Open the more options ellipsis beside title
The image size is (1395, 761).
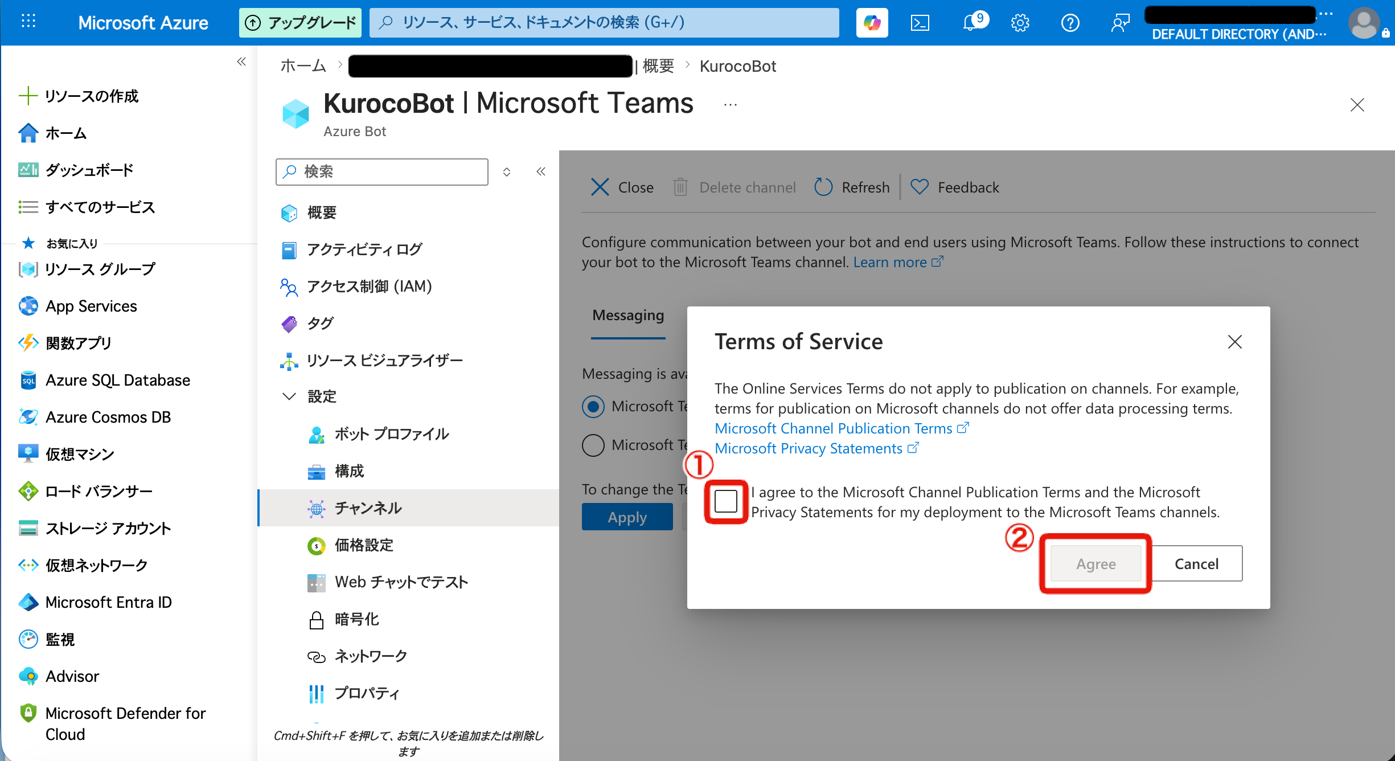[x=730, y=105]
